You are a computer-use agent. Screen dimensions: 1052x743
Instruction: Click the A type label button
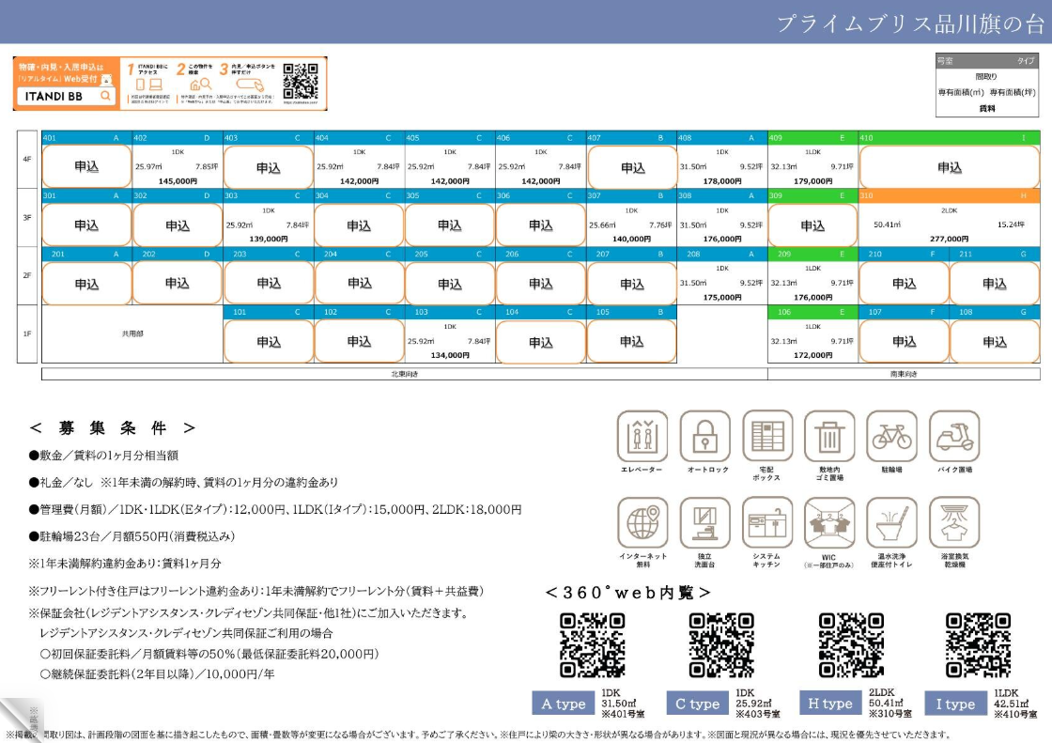click(564, 704)
